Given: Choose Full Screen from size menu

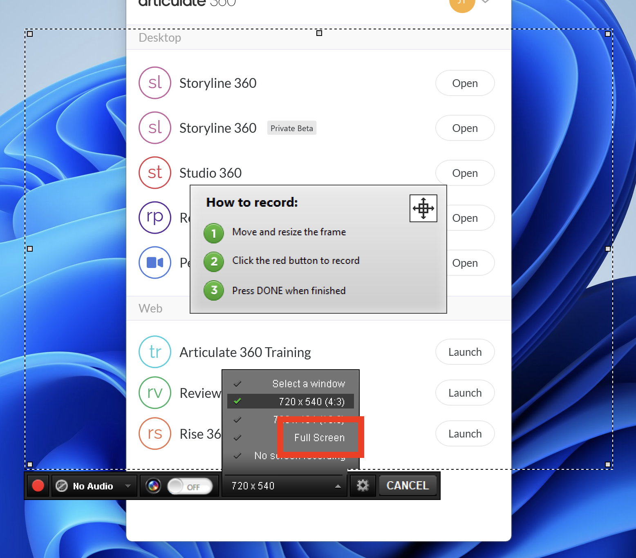Looking at the screenshot, I should (x=320, y=437).
